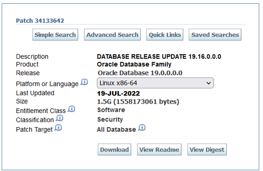
Task: Show the info icon after All Database
Action: coord(142,128)
